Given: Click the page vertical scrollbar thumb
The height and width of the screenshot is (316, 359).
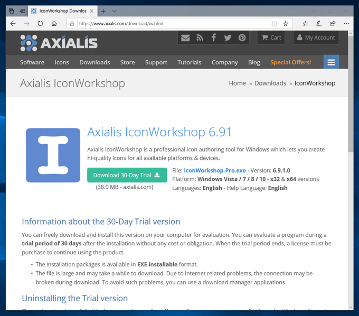Looking at the screenshot, I should point(351,94).
